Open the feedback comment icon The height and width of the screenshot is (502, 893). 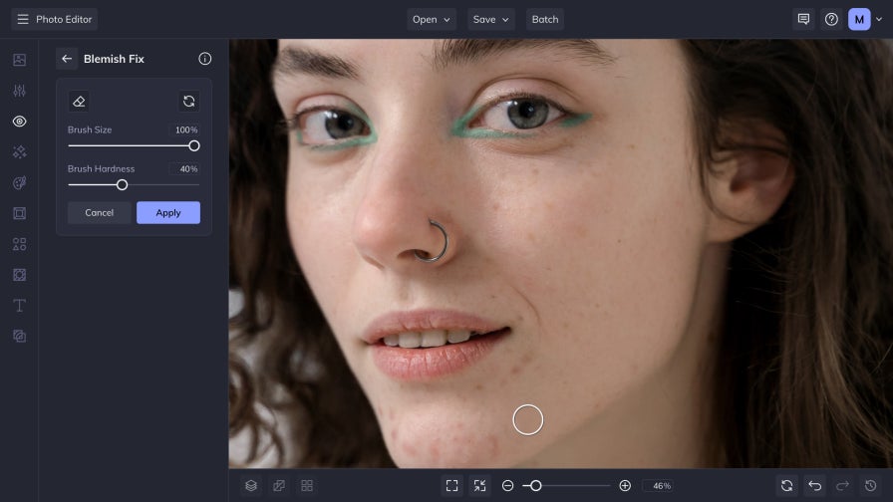pyautogui.click(x=803, y=19)
